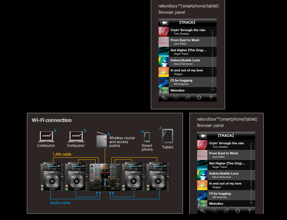The height and width of the screenshot is (220, 287).
Task: Click the "Audio cable" label
Action: click(x=60, y=203)
